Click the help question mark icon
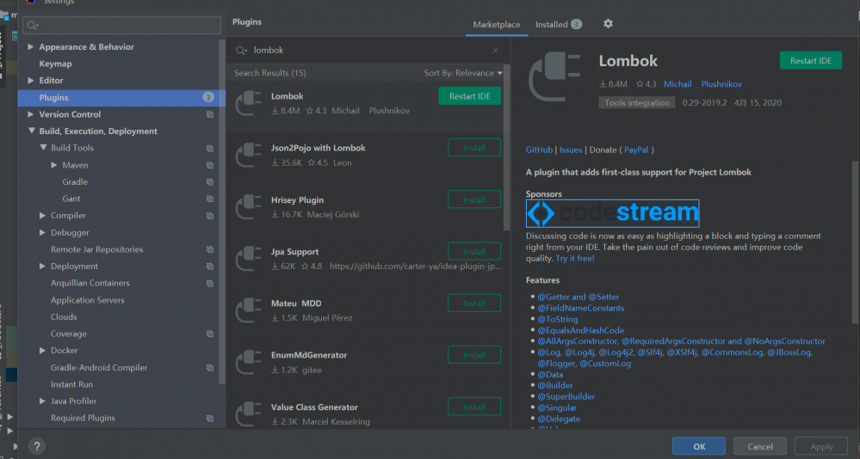Image resolution: width=860 pixels, height=459 pixels. pyautogui.click(x=37, y=446)
